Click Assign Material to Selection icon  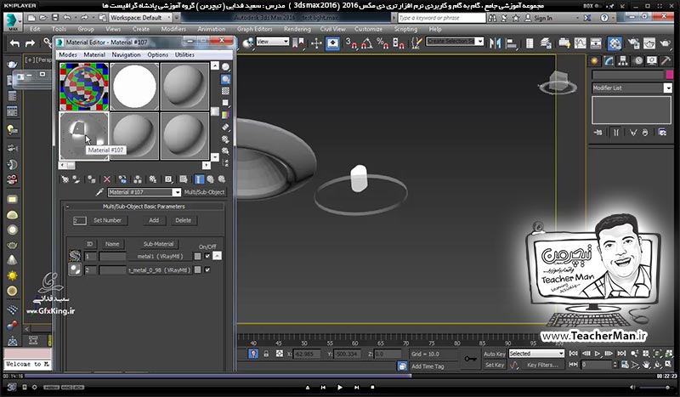(x=92, y=179)
